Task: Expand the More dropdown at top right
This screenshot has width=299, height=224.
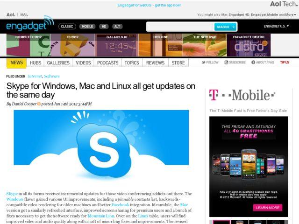Action: 291,14
